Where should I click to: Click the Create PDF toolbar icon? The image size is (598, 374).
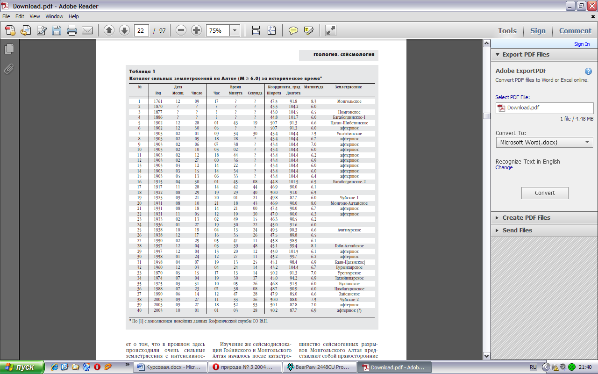pos(10,30)
